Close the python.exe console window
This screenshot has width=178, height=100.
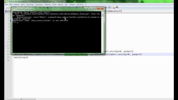click(100, 9)
